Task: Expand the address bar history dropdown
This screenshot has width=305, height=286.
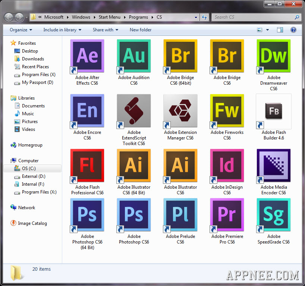Action: [196, 17]
